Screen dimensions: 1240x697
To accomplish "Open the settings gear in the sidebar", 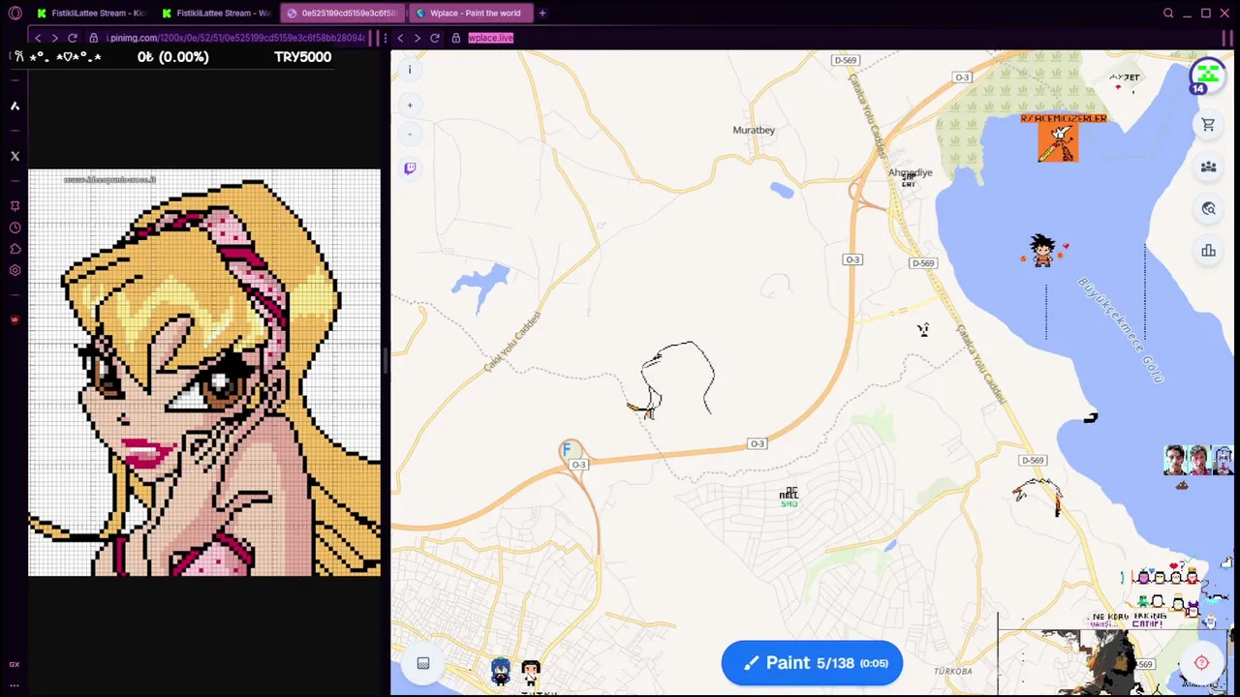I will point(15,271).
